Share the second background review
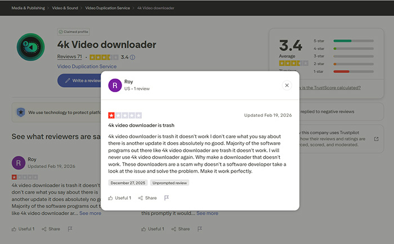Viewport: 394px width, 244px height. point(181,229)
